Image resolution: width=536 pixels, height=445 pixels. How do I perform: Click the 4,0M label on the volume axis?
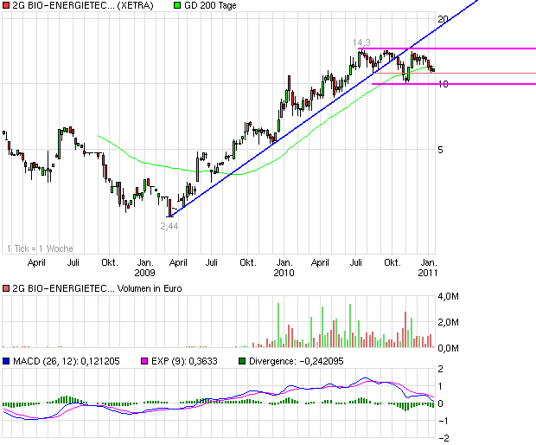(448, 296)
